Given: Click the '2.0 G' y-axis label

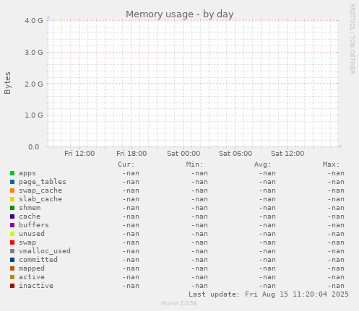Looking at the screenshot, I should click(34, 84).
